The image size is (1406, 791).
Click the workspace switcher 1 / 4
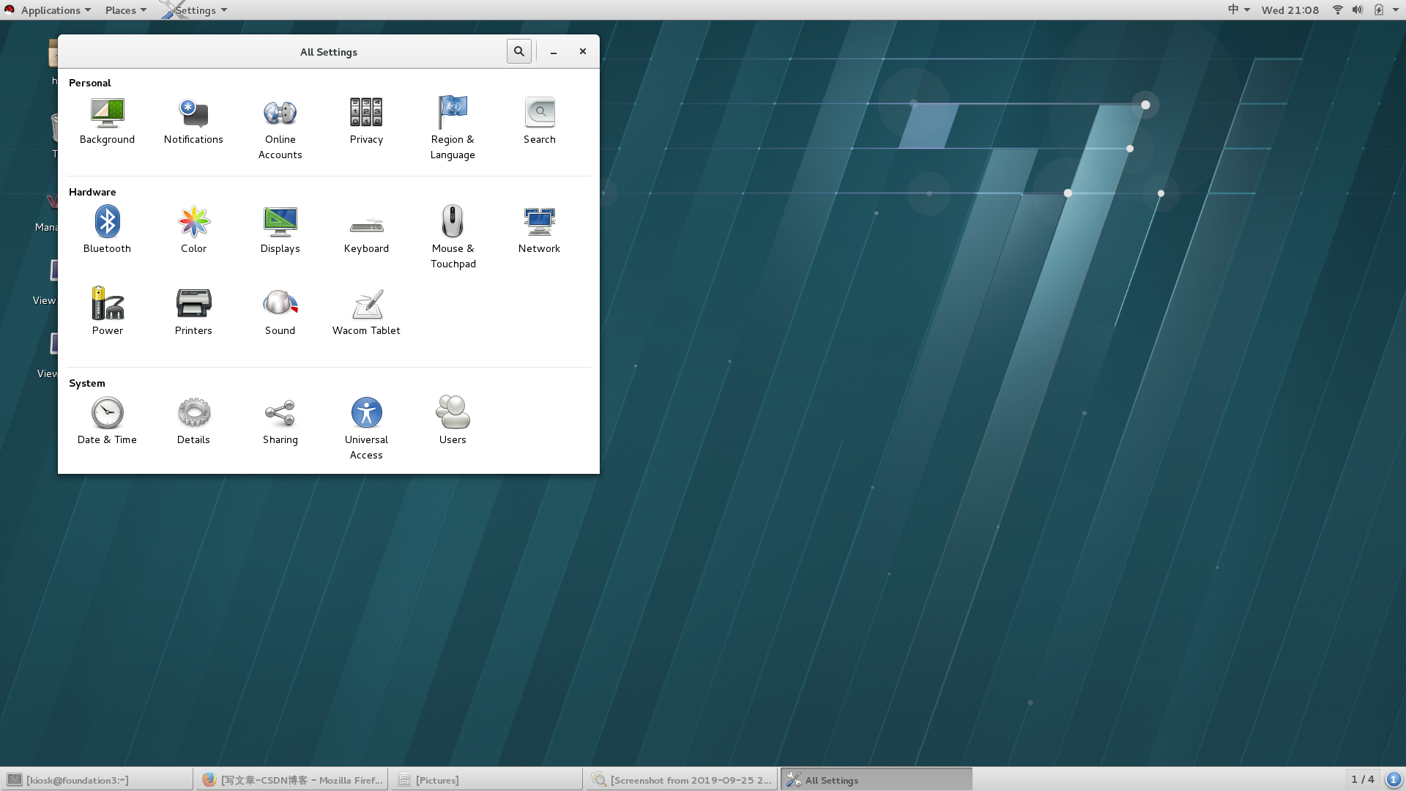tap(1362, 779)
